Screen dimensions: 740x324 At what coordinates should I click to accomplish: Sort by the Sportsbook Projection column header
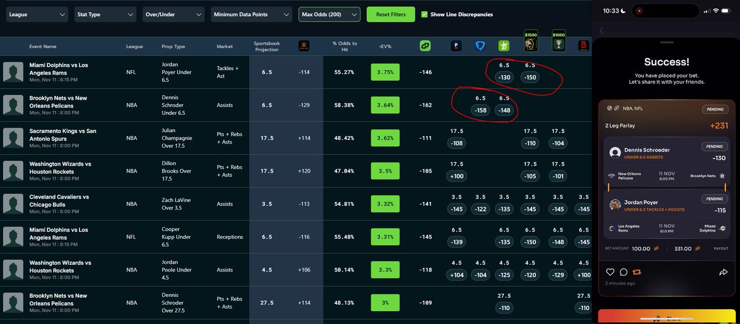[x=266, y=46]
